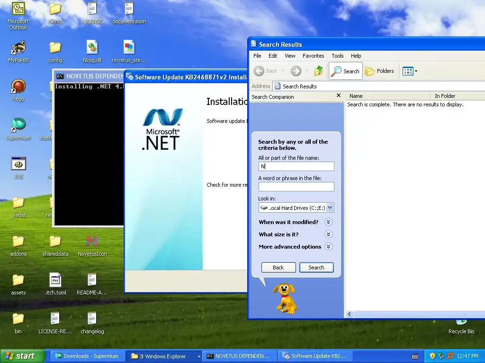The height and width of the screenshot is (363, 485).
Task: Open the Help menu
Action: [x=356, y=56]
